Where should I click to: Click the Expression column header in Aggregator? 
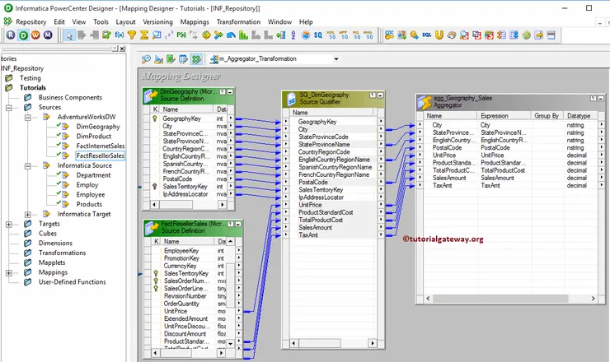(x=504, y=116)
